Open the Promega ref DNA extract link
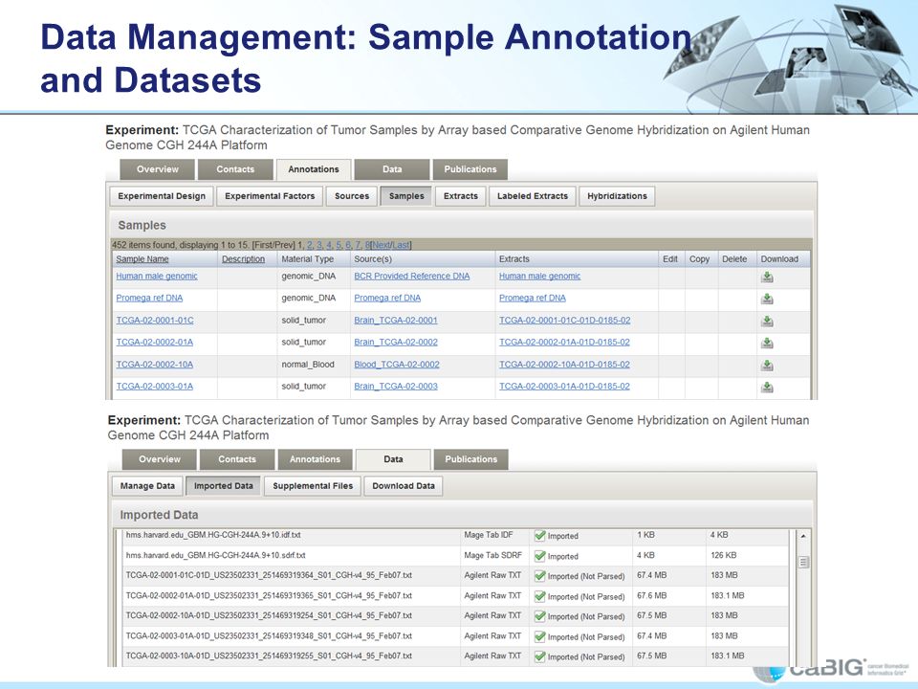Viewport: 918px width, 689px height. tap(533, 299)
